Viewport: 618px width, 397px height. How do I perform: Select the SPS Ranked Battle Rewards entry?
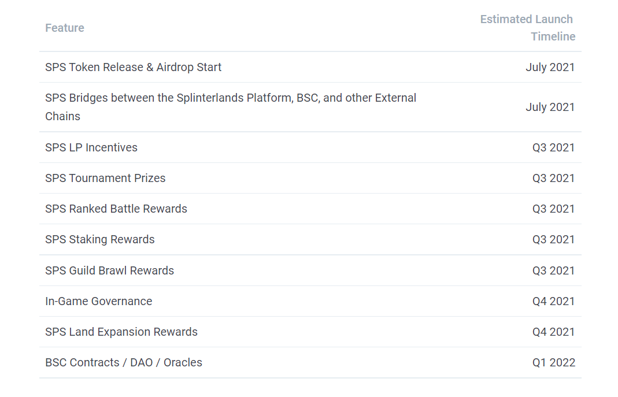[x=116, y=209]
